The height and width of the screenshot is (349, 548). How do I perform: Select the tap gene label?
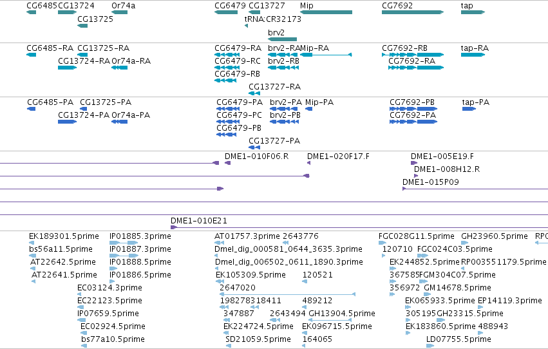(x=467, y=6)
